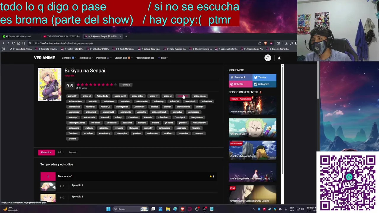Open the Opera GX taskbar icon

pyautogui.click(x=190, y=209)
